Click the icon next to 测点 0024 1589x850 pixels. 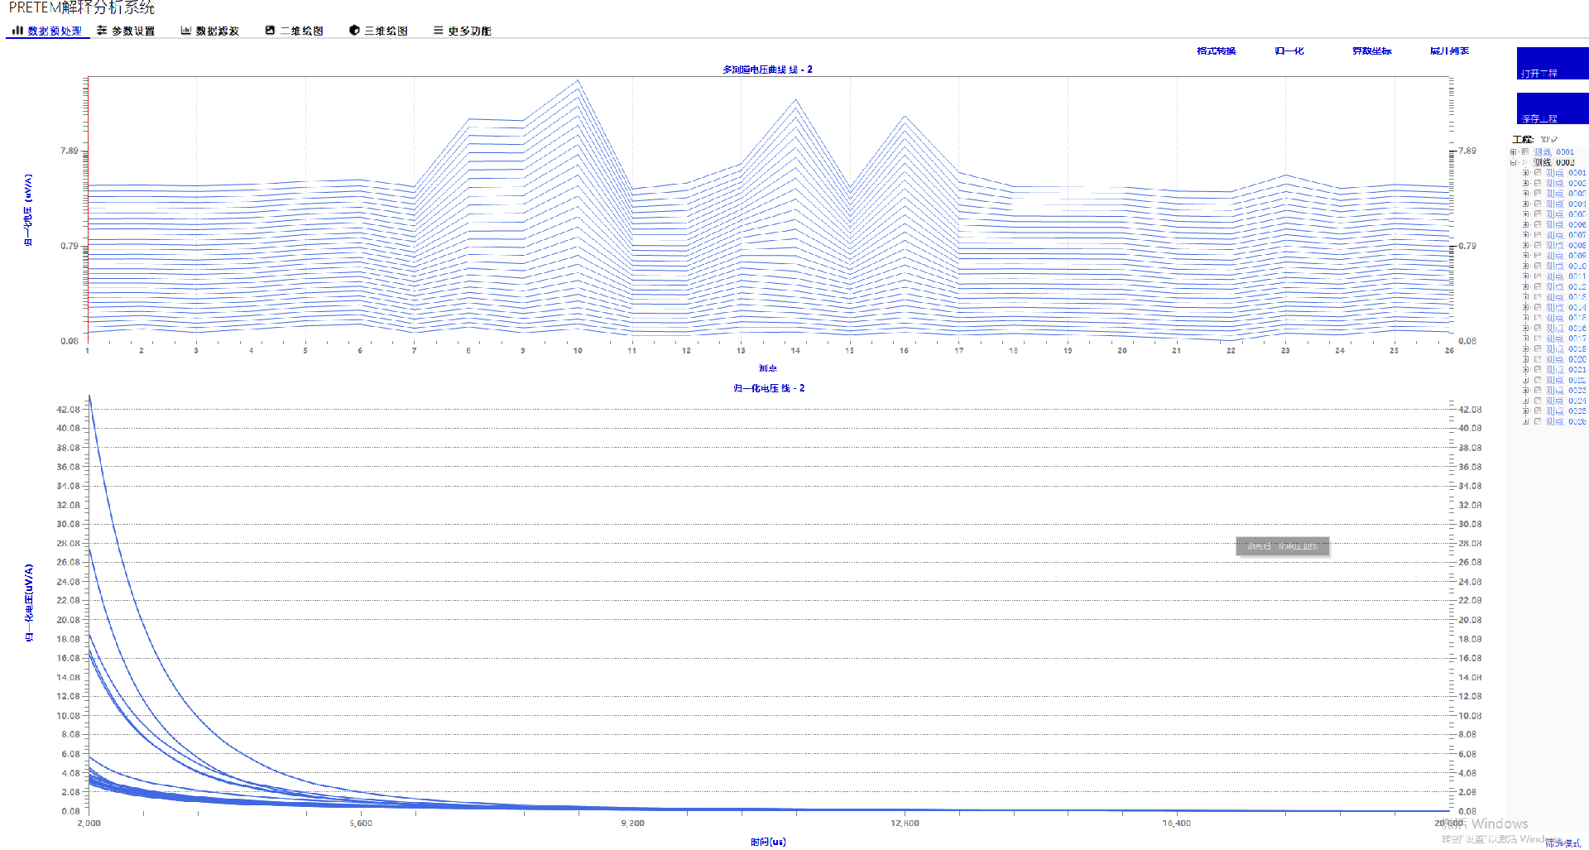click(x=1538, y=401)
